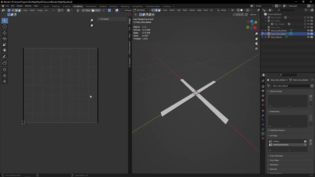Open the Render properties tab icon
Image resolution: width=315 pixels, height=177 pixels.
(263, 86)
